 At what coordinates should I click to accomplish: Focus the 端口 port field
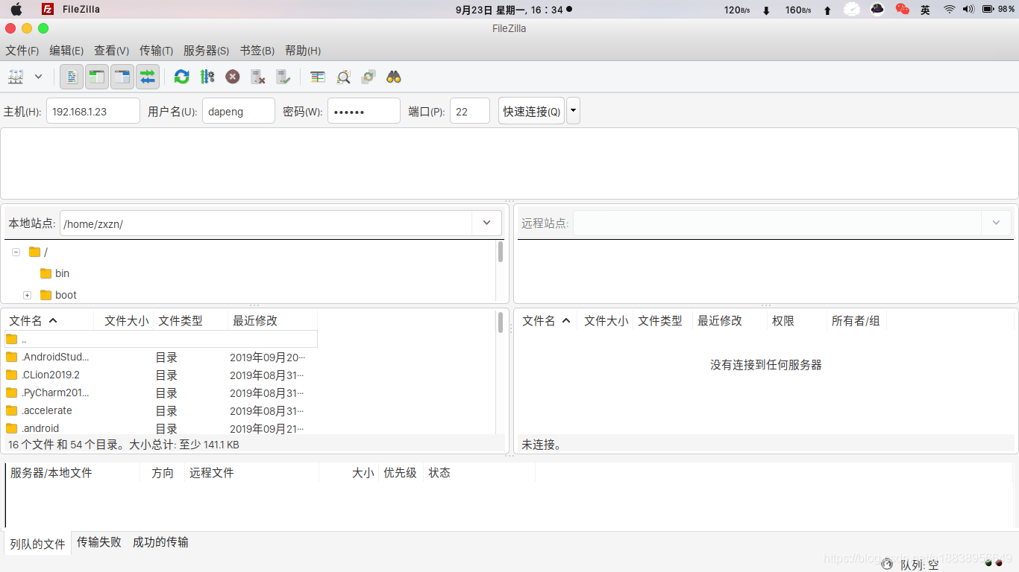pos(470,111)
